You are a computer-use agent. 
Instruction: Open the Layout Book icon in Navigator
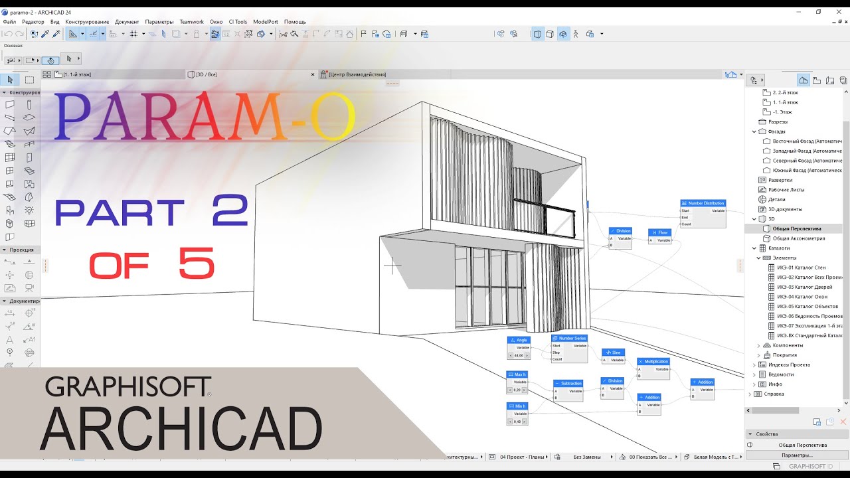pos(830,80)
